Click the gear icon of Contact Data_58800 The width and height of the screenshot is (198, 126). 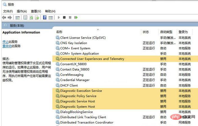pyautogui.click(x=58, y=69)
